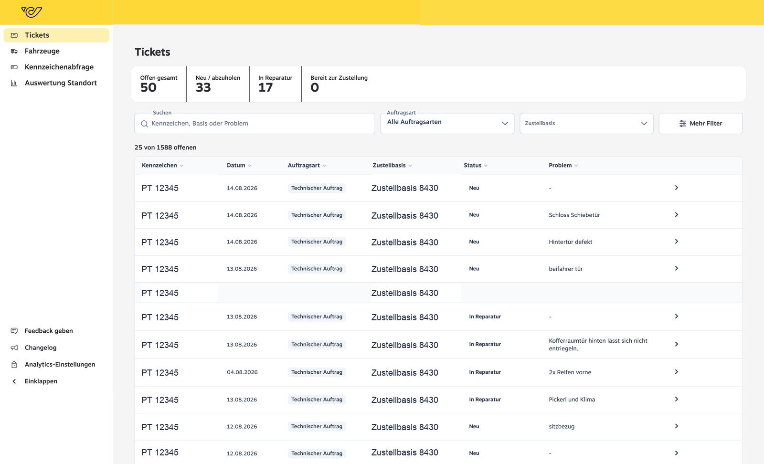Click In Reparatur status of Pickerl und Klima row

485,400
